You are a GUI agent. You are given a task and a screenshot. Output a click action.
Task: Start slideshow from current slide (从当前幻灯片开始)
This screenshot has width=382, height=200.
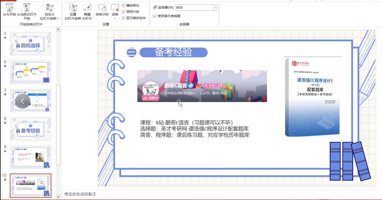pyautogui.click(x=26, y=8)
